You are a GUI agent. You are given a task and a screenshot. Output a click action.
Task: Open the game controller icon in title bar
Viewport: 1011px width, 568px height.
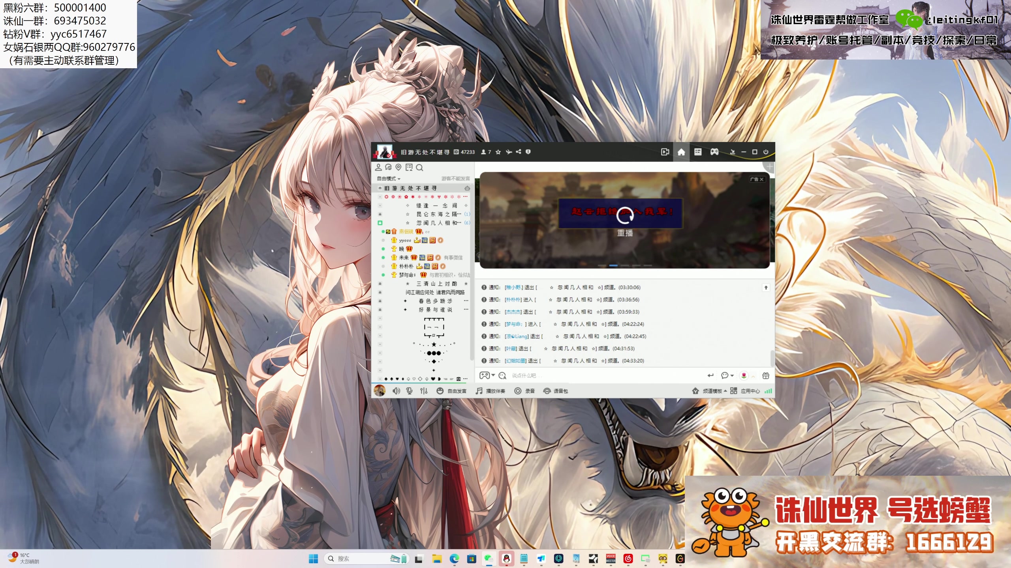click(x=714, y=152)
